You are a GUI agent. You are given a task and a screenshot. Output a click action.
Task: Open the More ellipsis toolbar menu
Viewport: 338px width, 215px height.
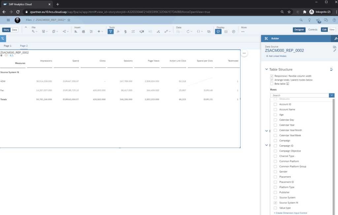[x=243, y=31]
